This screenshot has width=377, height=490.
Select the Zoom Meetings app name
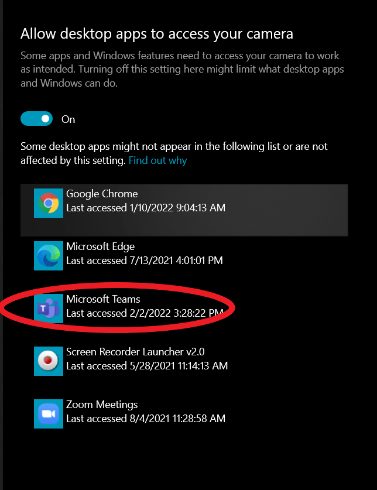tap(102, 405)
